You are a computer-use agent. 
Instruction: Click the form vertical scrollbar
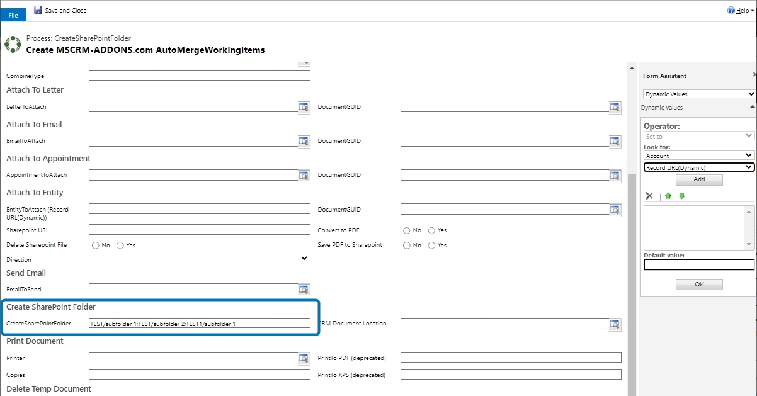click(632, 283)
